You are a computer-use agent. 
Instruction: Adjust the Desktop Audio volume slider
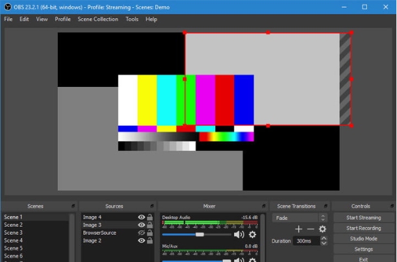pos(199,235)
